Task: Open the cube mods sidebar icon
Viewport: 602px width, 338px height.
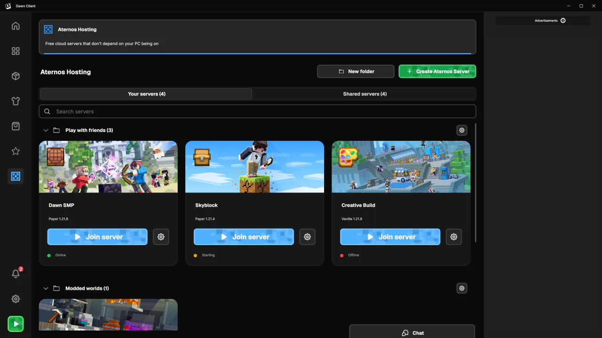Action: coord(16,76)
